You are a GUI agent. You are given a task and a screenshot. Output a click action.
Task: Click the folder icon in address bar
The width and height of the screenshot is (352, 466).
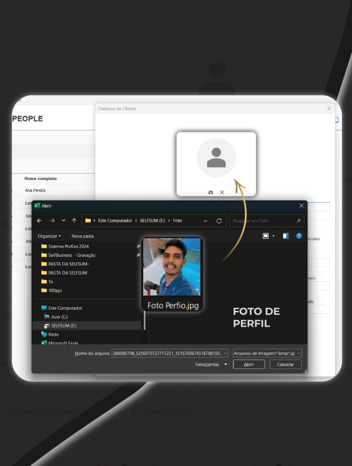pyautogui.click(x=88, y=220)
